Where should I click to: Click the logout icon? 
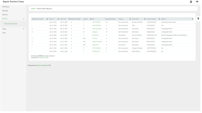click(x=197, y=2)
